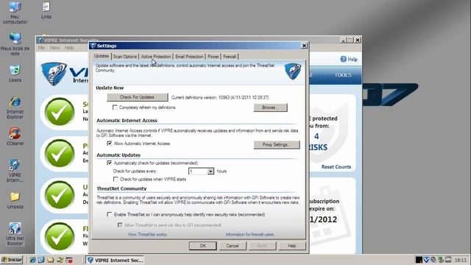This screenshot has width=471, height=265.
Task: Toggle Allow Automatic Internet Access checkbox
Action: [110, 144]
